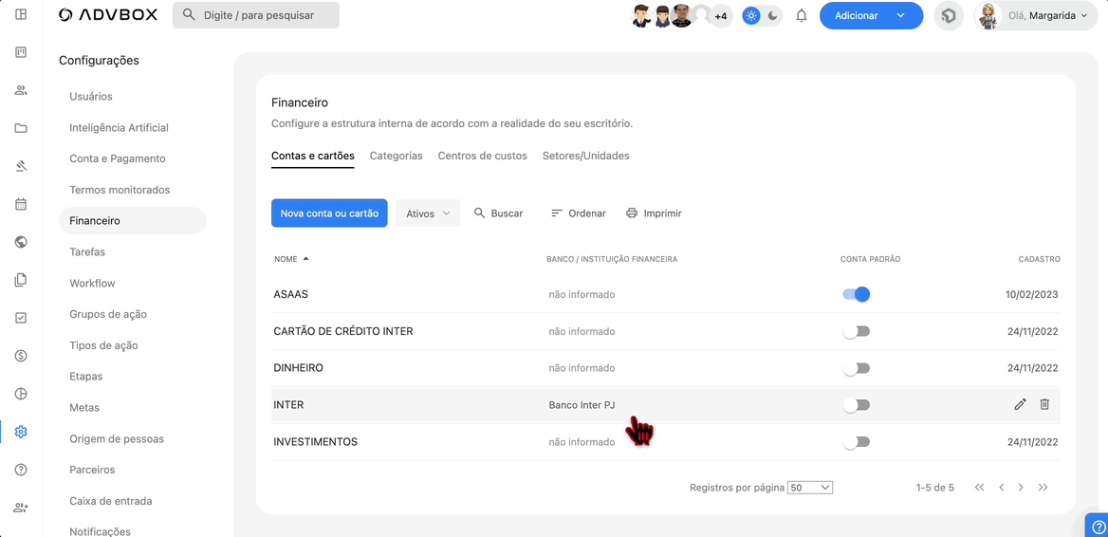Image resolution: width=1108 pixels, height=537 pixels.
Task: Switch to dark mode with moon toggle
Action: 773,16
